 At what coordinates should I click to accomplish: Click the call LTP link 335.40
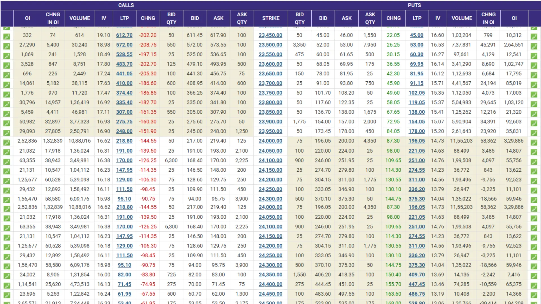(124, 102)
